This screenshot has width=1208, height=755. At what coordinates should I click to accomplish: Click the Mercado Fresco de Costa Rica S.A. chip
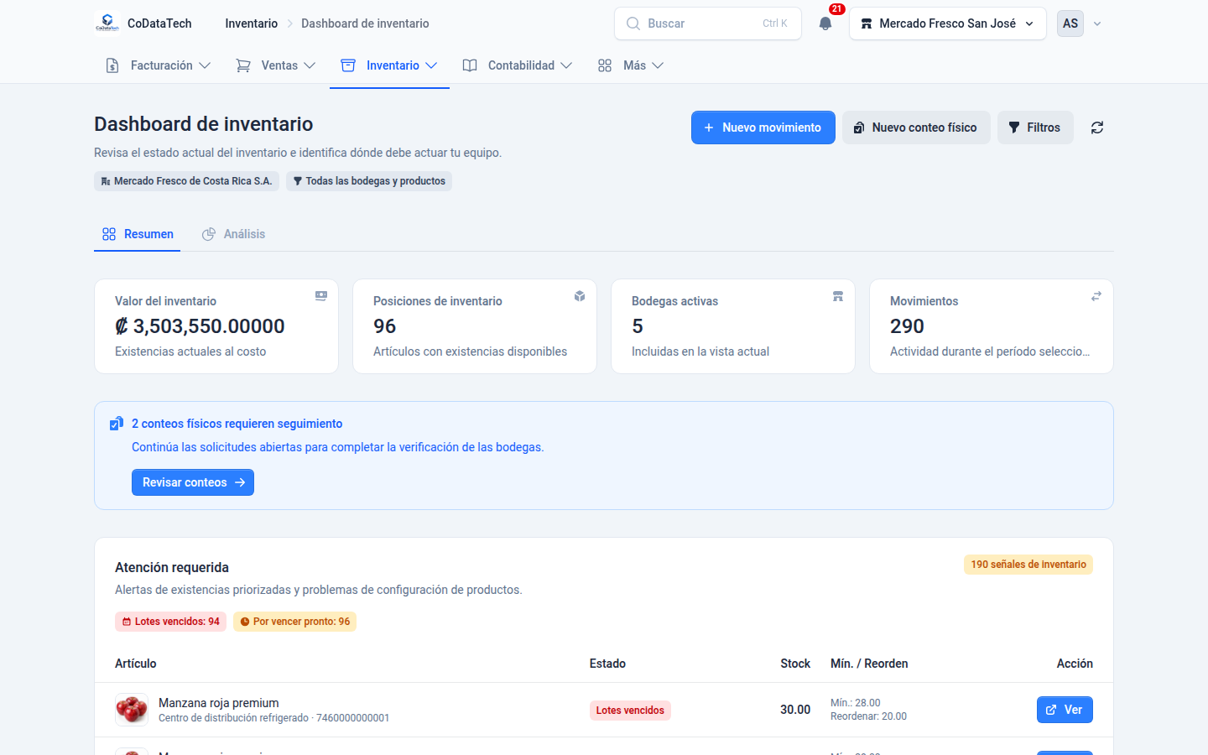[x=186, y=181]
